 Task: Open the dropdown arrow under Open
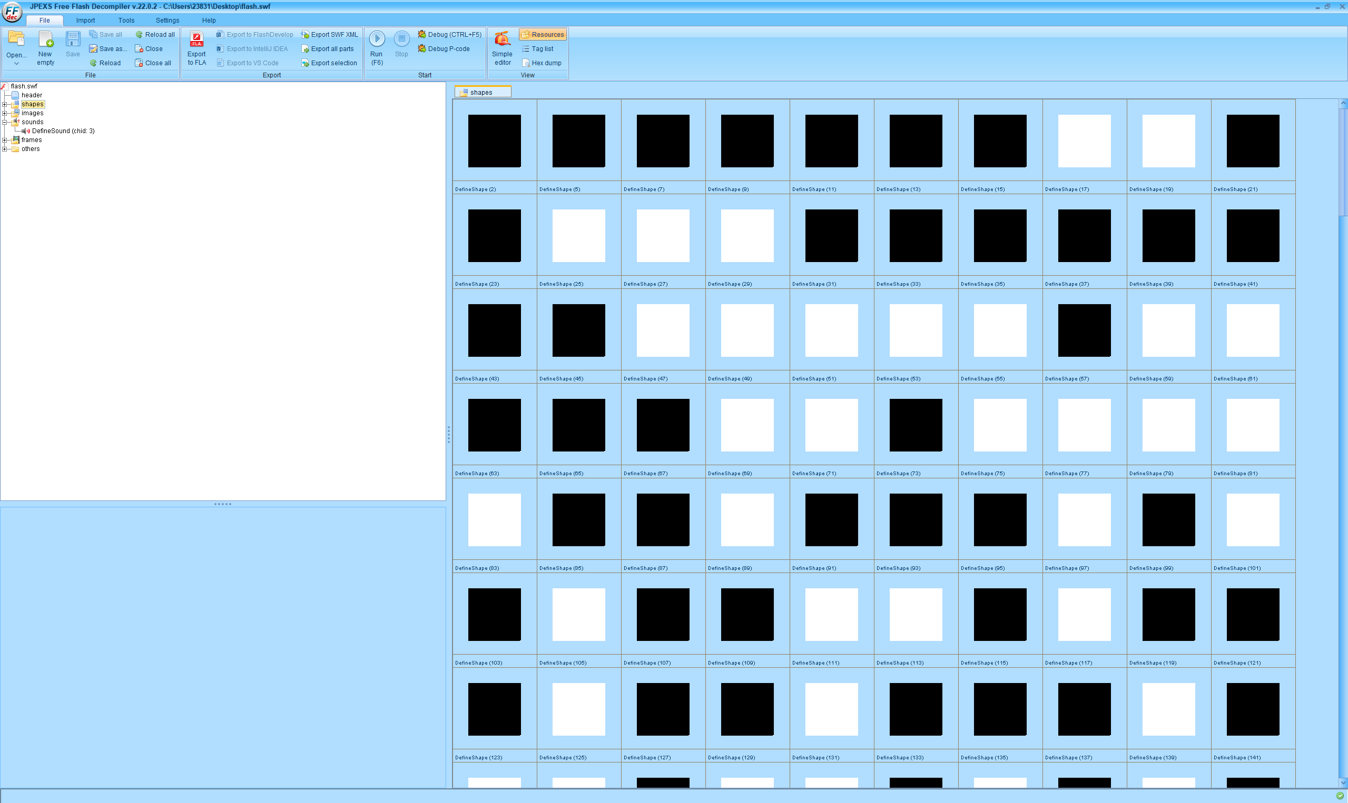tap(16, 63)
